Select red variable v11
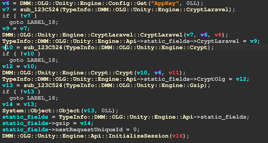Screen dimensions: 268x143 (x=174, y=73)
